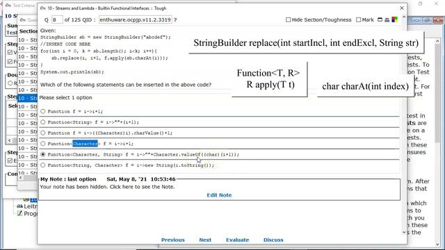Click left scroll arrow in Test Criteria table
This screenshot has width=445, height=250.
(9, 140)
